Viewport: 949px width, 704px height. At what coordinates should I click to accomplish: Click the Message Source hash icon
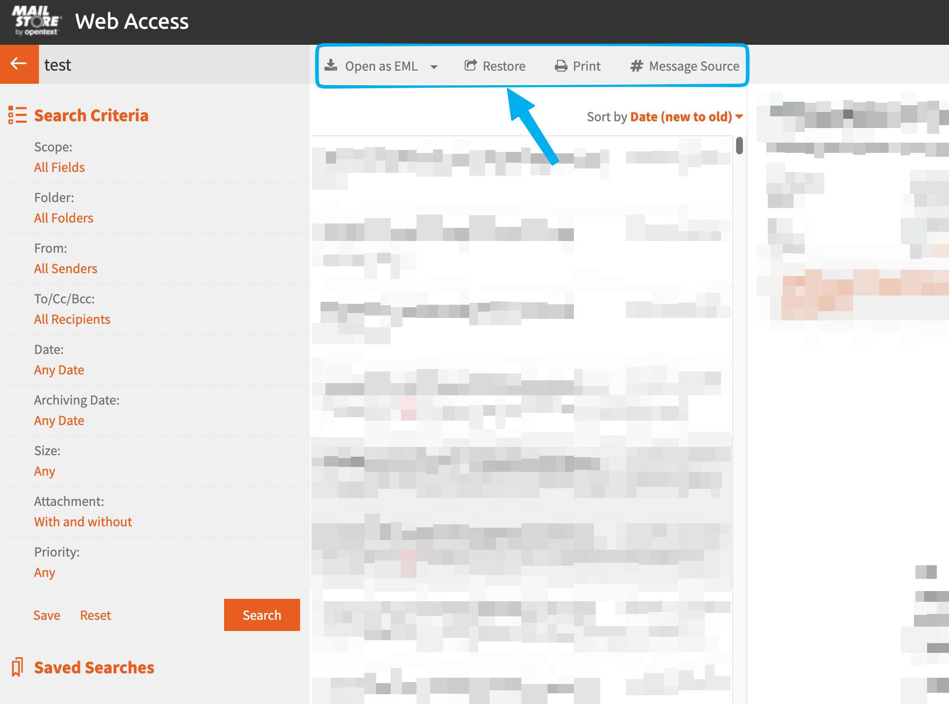coord(636,66)
